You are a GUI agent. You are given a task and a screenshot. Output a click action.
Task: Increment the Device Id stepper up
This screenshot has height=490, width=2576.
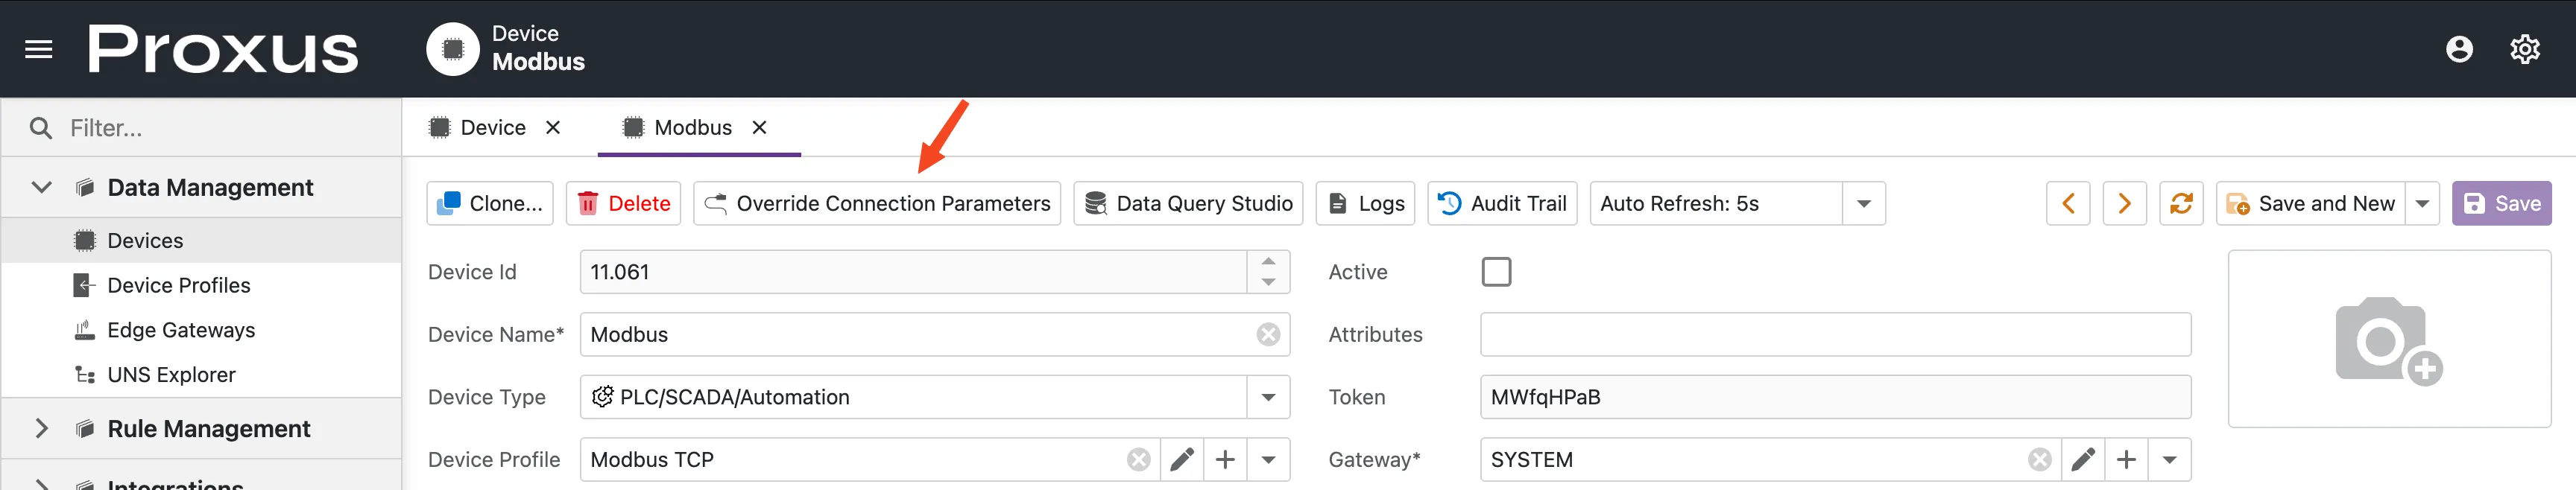click(1268, 262)
